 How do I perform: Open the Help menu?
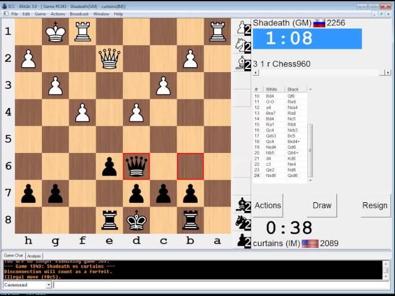[118, 14]
